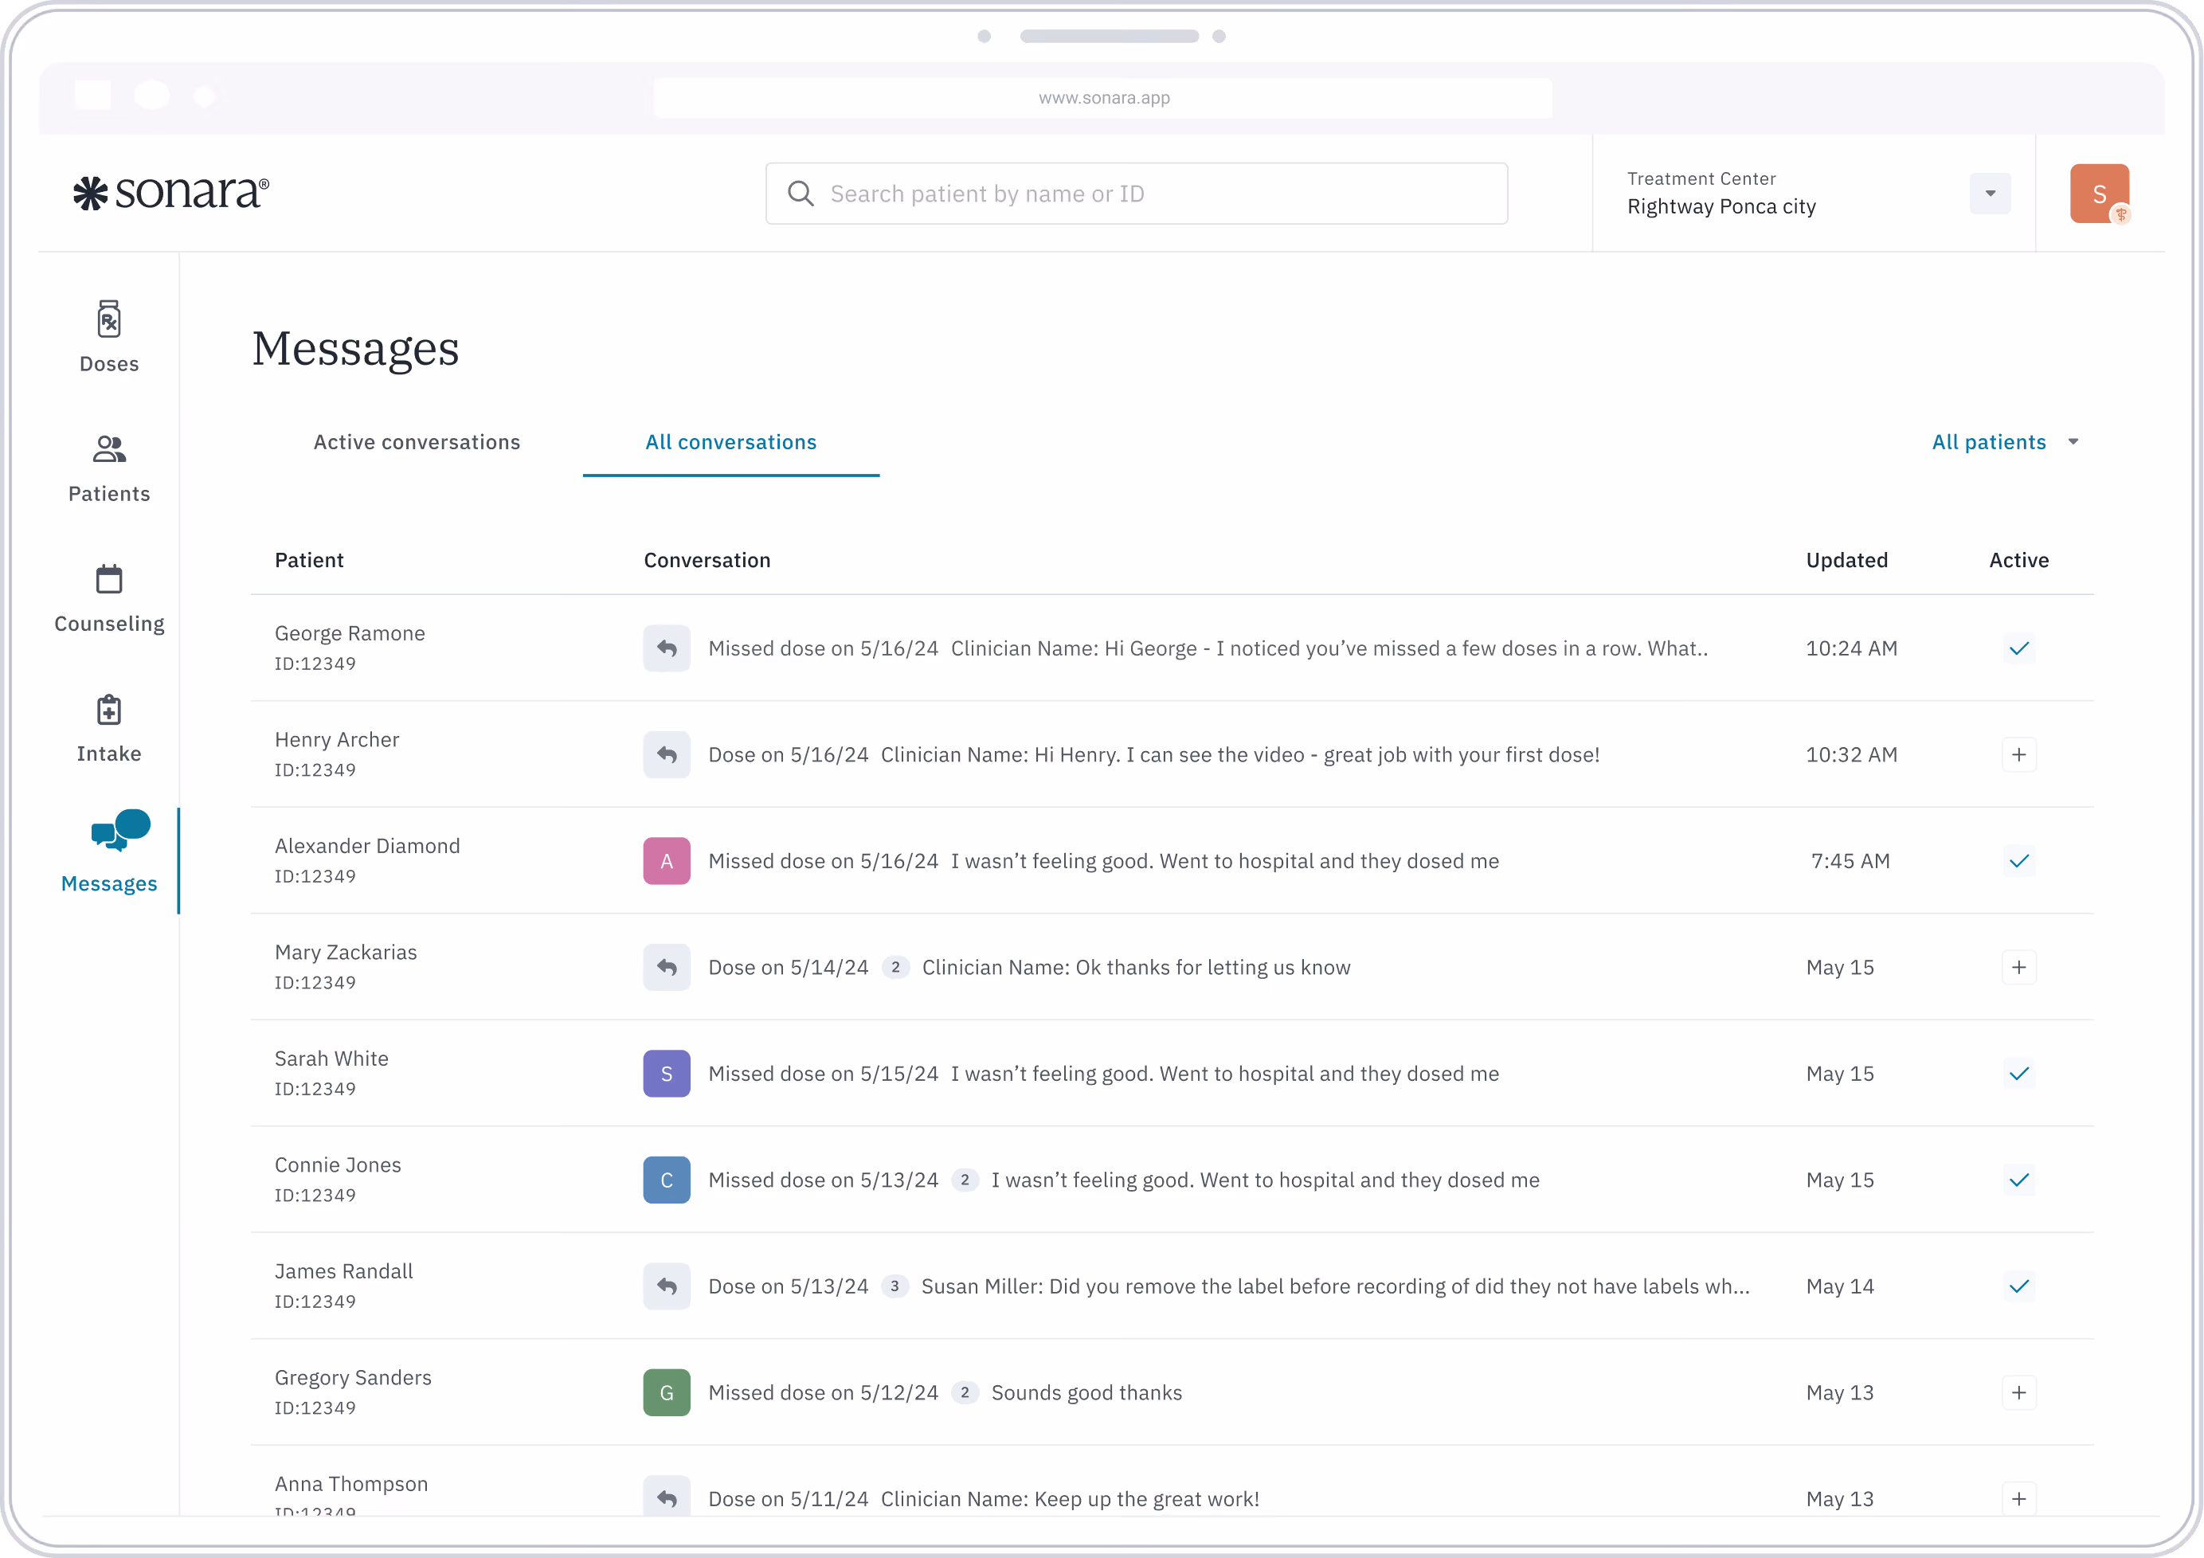Click the Sonara logo
Screen dimensions: 2204x1558
[171, 192]
